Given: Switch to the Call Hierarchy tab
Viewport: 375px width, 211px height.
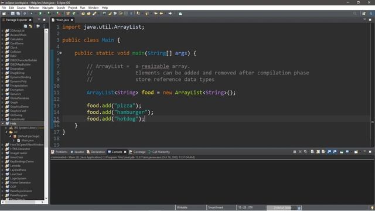Looking at the screenshot, I should point(159,152).
